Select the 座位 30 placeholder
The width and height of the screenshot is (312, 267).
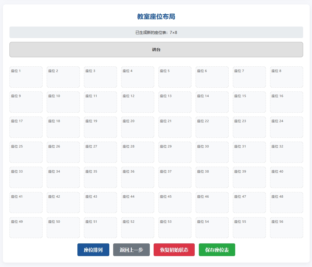[212, 152]
